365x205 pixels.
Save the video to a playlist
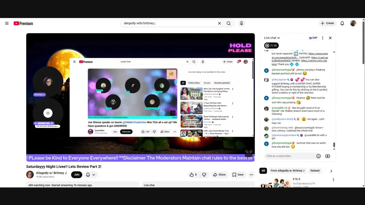point(238,175)
